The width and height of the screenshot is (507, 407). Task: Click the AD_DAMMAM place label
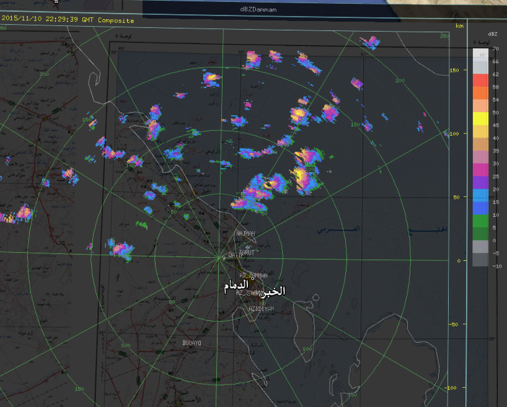pos(253,275)
